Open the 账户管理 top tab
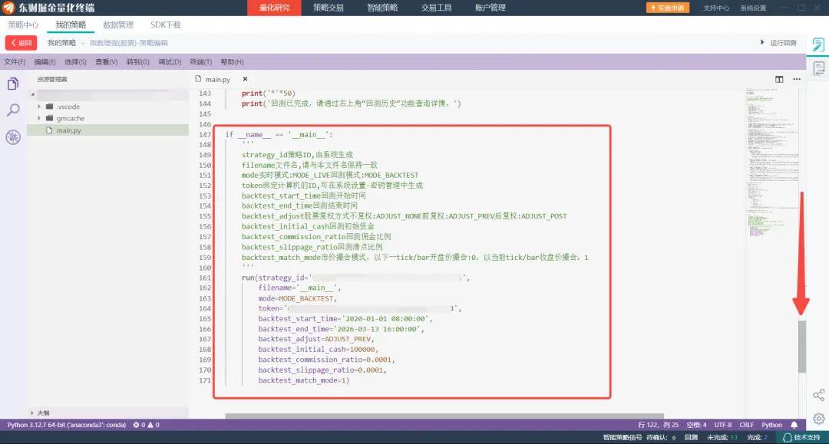 coord(490,8)
